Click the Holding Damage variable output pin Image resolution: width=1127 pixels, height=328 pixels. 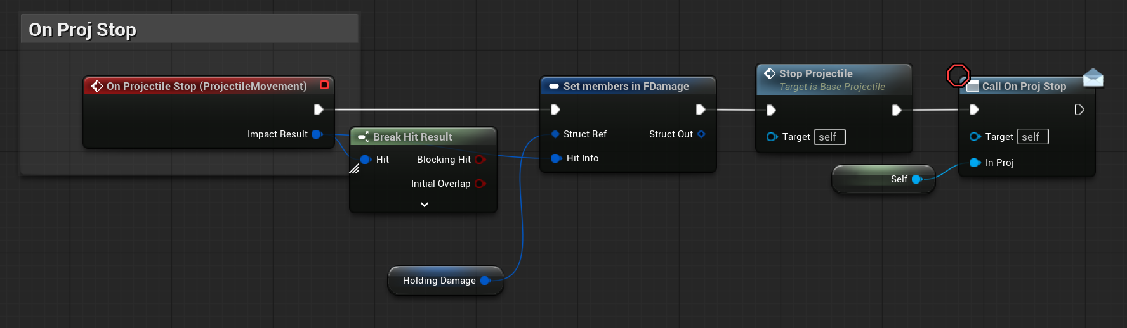tap(485, 281)
